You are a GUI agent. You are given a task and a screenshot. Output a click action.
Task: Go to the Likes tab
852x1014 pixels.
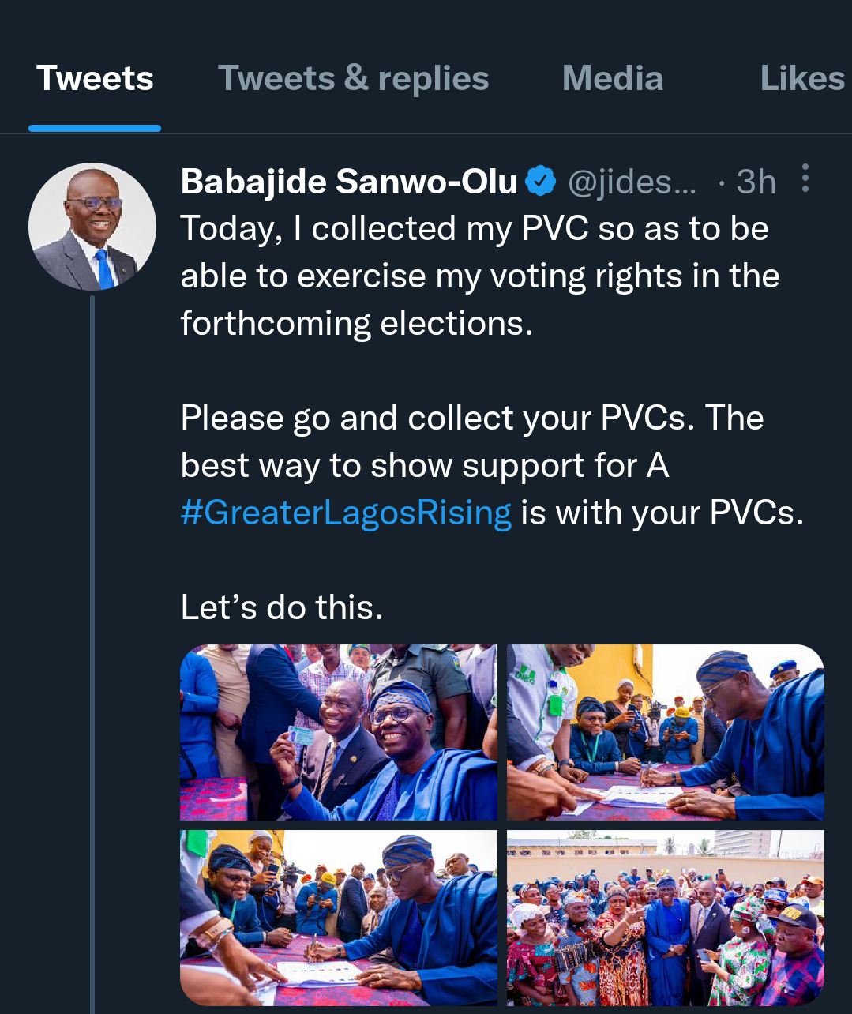pos(801,79)
